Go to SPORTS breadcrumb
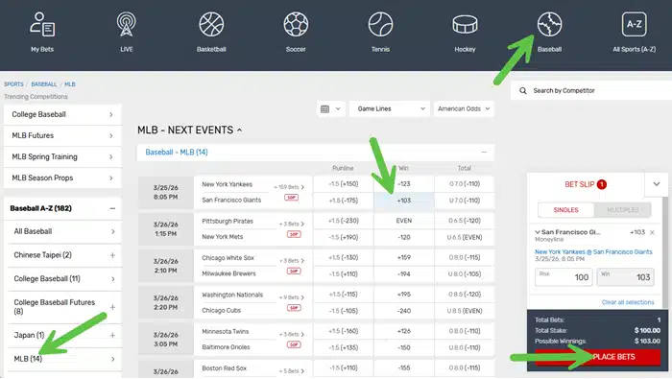 (x=13, y=84)
